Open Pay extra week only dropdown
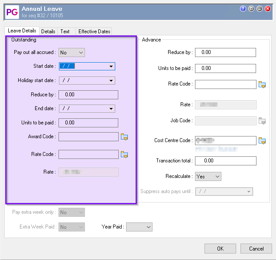This screenshot has height=260, width=276. tap(71, 212)
